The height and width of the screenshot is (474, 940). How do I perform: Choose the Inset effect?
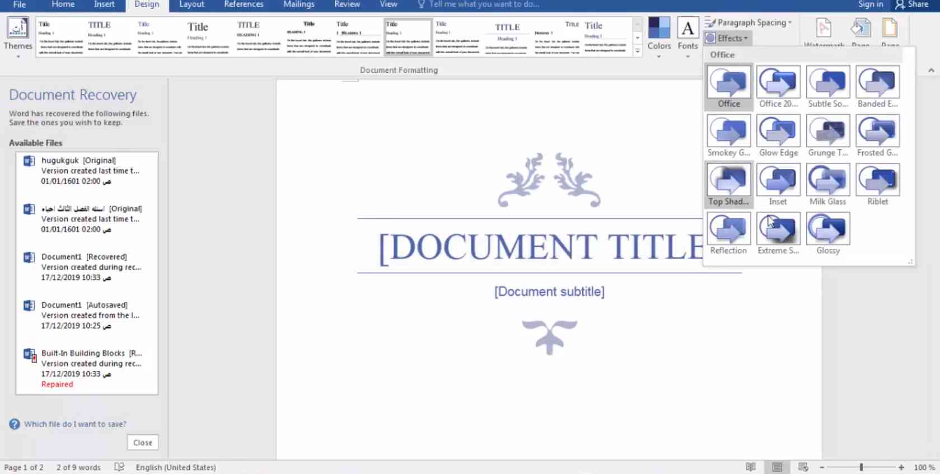pos(778,185)
